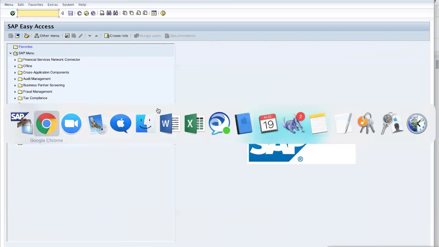
Task: Click the Create New Session icon
Action: (x=154, y=13)
